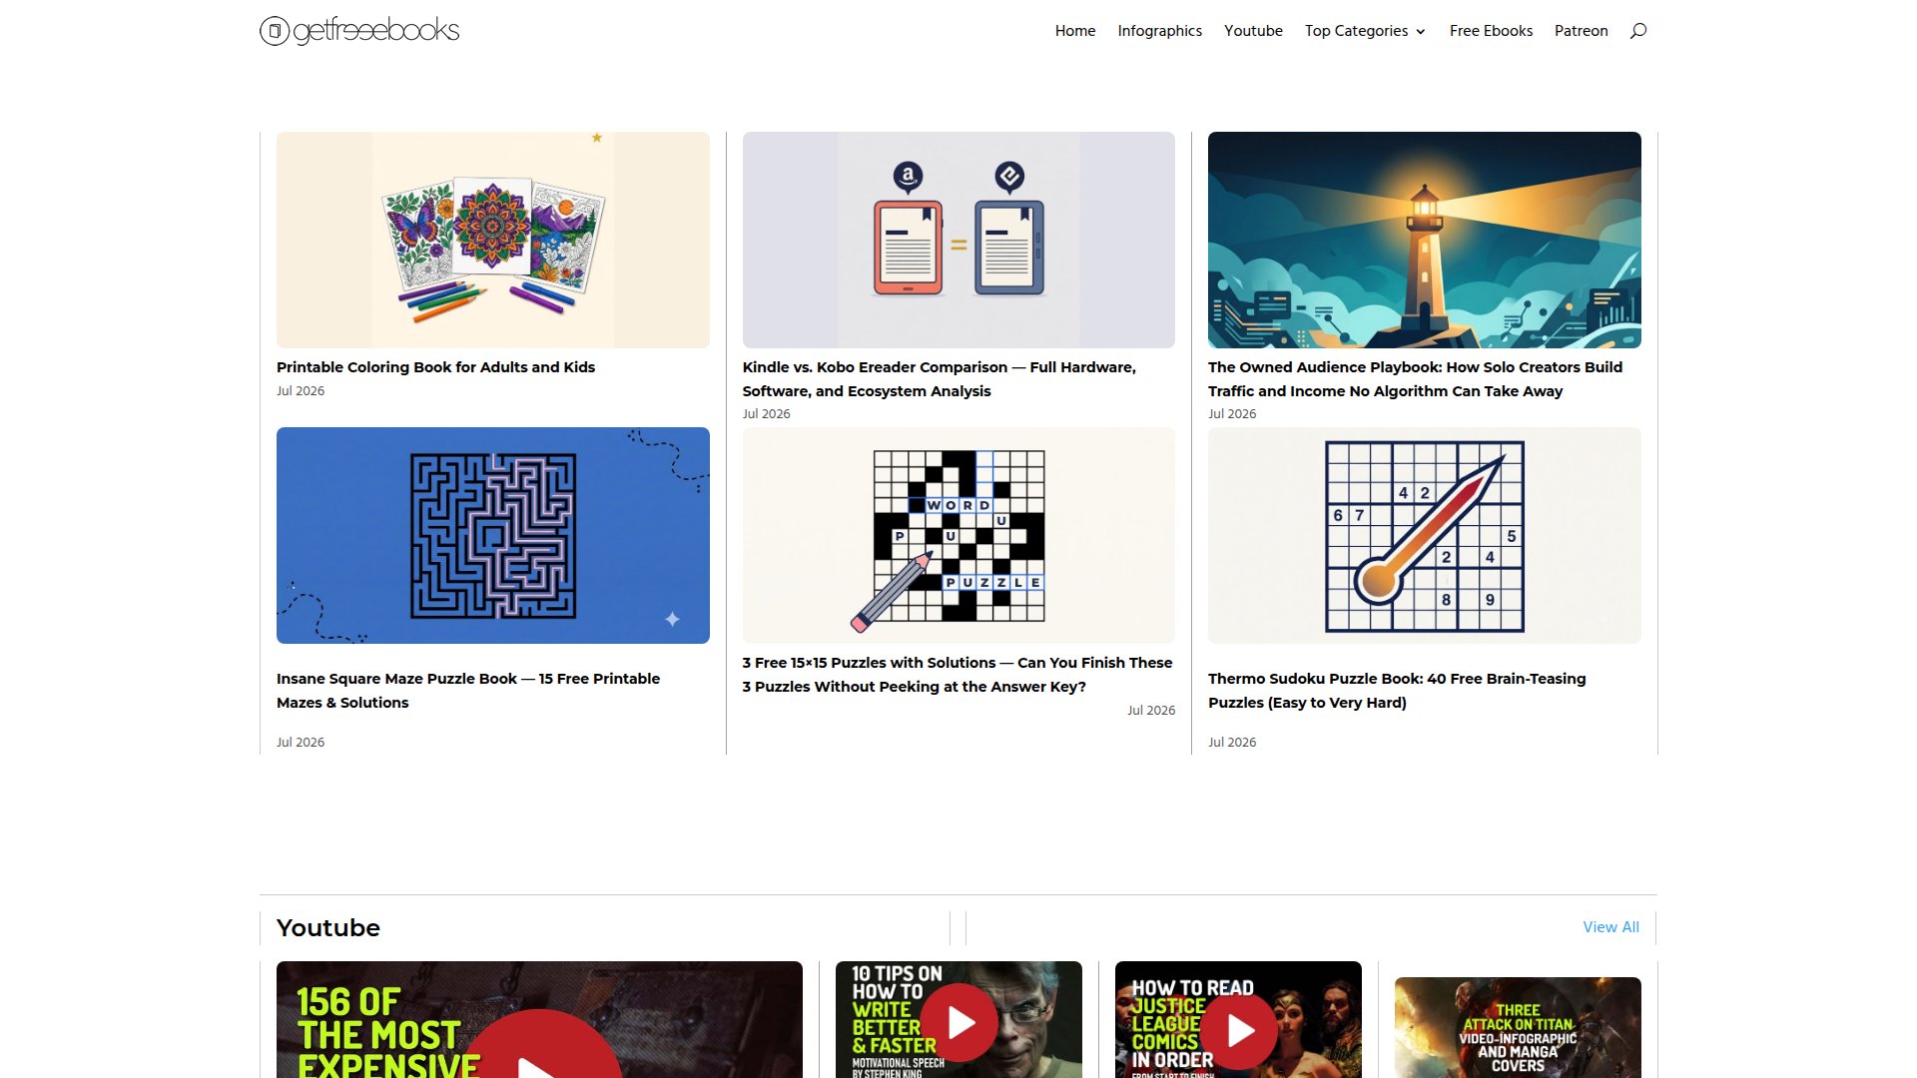This screenshot has height=1078, width=1917.
Task: Open The Owned Audience Playbook article title
Action: click(1415, 379)
